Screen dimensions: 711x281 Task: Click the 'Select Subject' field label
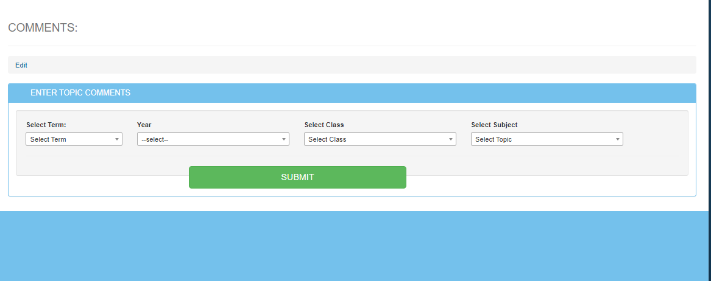(x=494, y=125)
